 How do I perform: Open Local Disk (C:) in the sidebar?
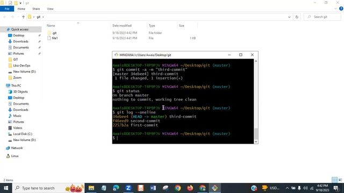click(23, 134)
